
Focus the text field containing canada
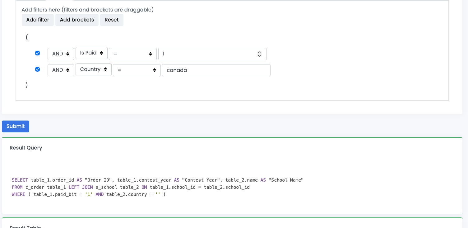click(x=216, y=70)
